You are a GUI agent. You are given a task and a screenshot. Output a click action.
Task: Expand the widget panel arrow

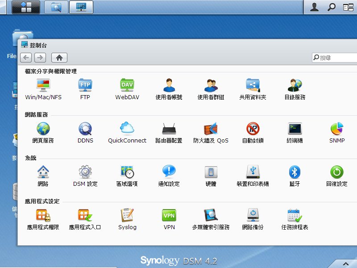[x=345, y=264]
